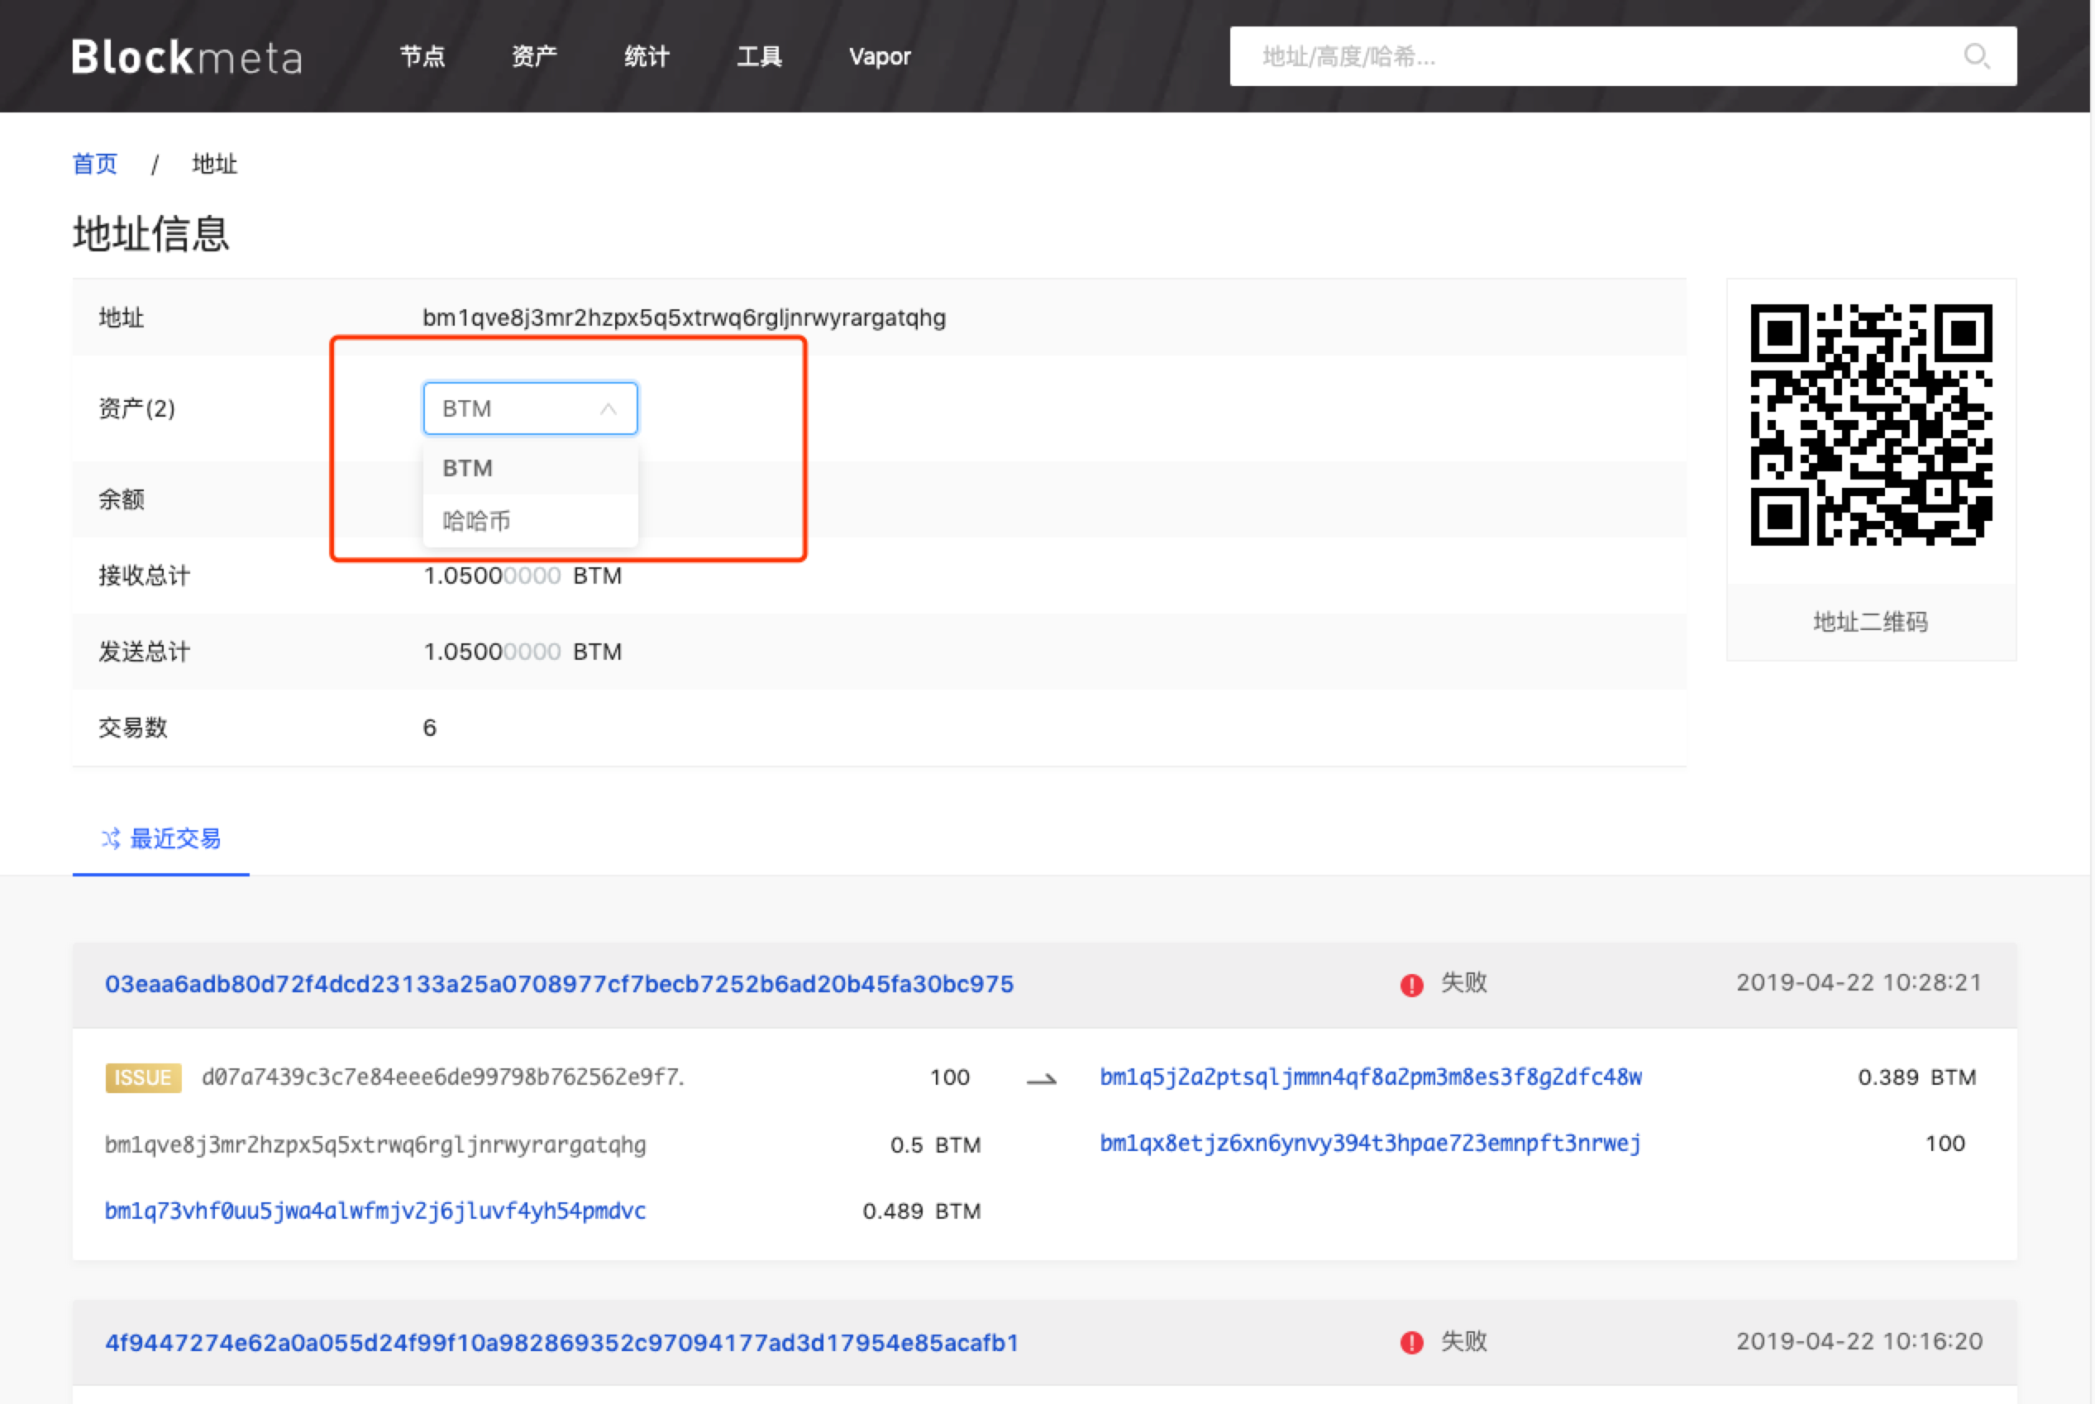Screen dimensions: 2095x1404
Task: Click the yellow ISSUE badge
Action: 143,1077
